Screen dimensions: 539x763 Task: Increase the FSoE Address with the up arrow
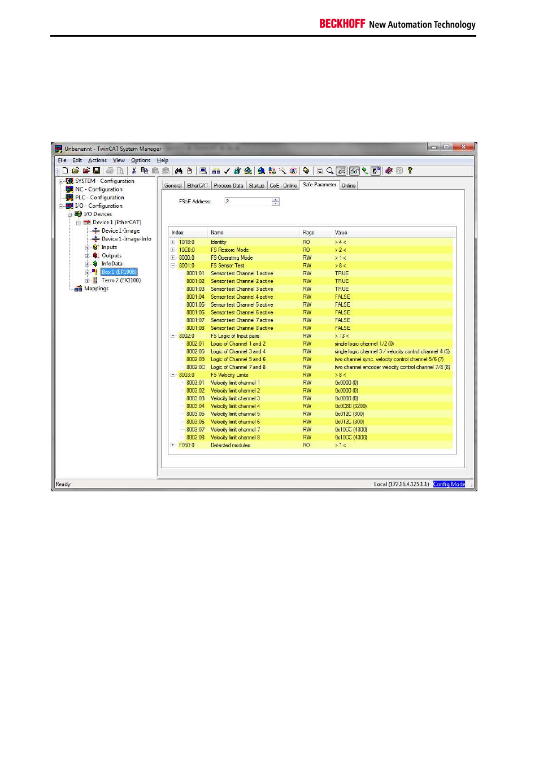click(276, 200)
